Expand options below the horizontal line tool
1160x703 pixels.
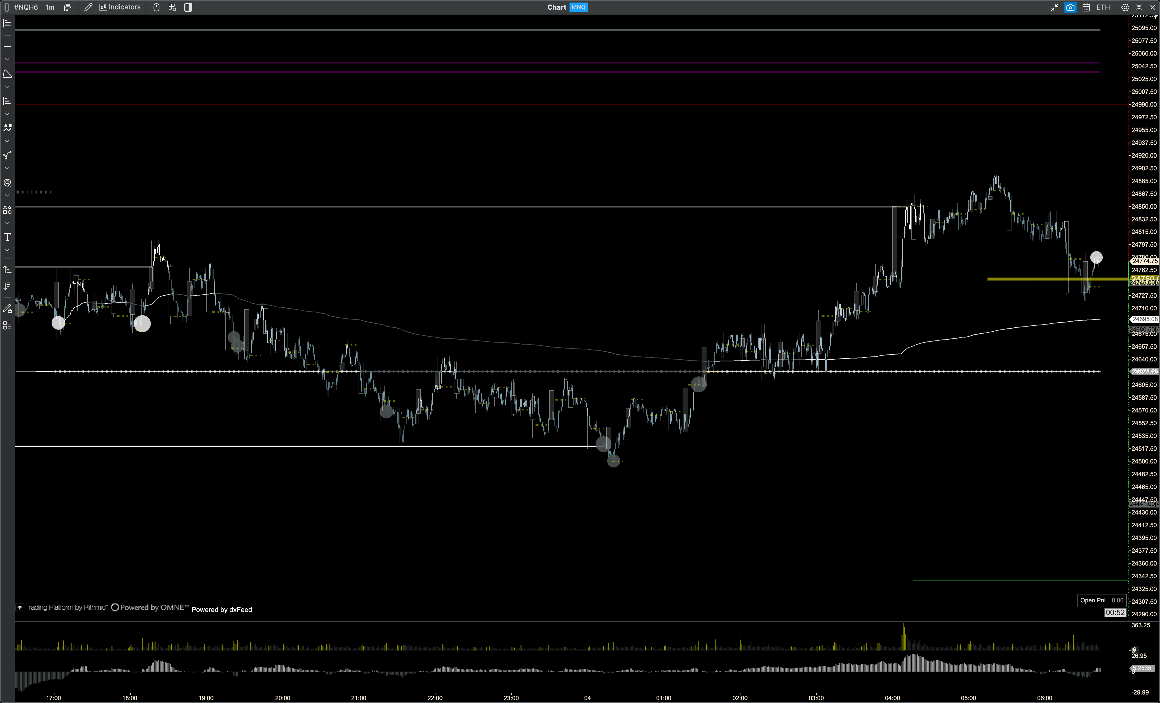[7, 59]
